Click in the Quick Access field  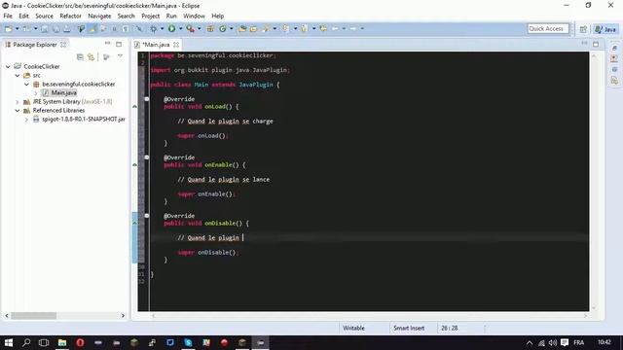point(547,28)
